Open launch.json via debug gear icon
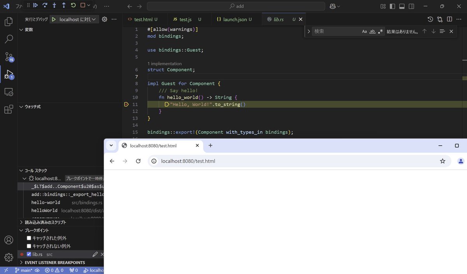This screenshot has width=467, height=274. [x=104, y=19]
